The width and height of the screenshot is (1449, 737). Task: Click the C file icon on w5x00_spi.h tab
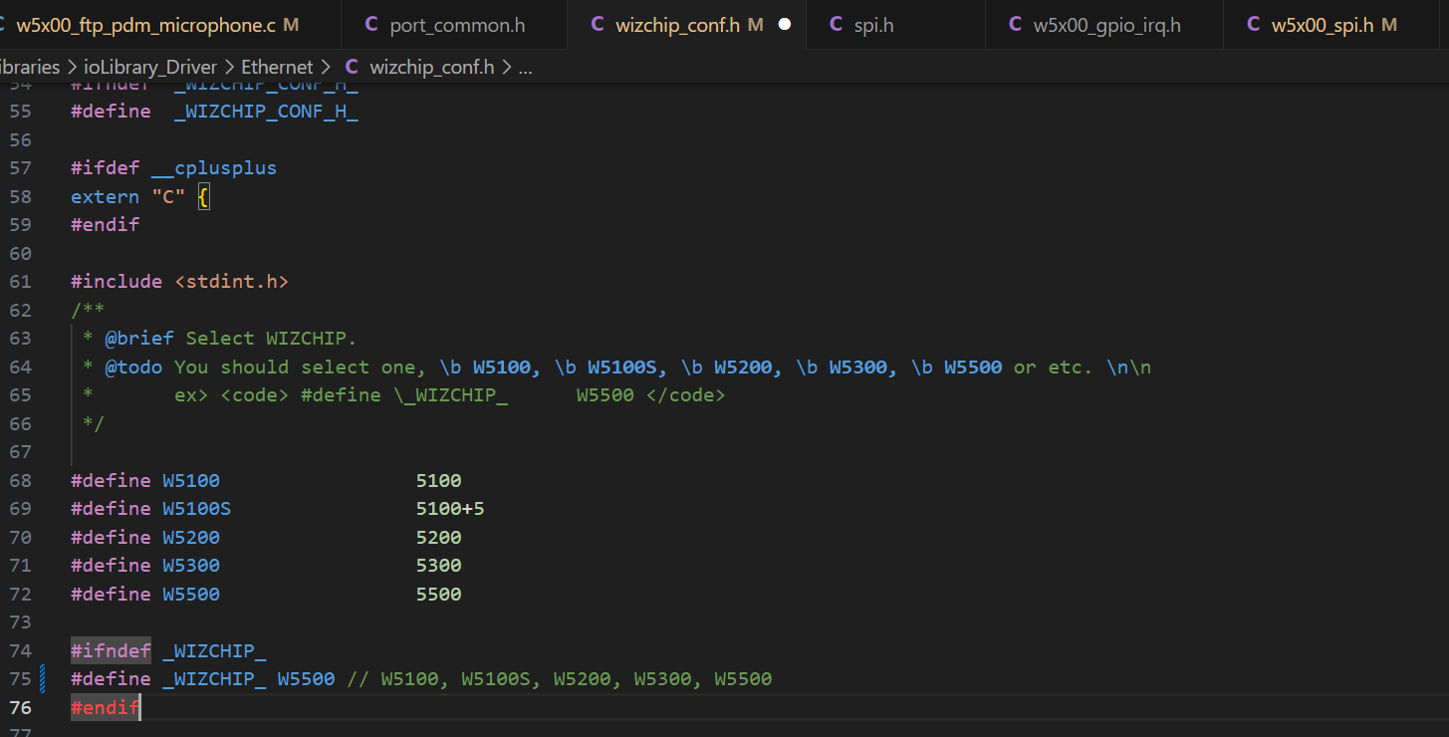click(x=1254, y=25)
